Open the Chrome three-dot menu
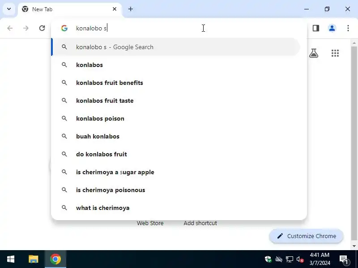 tap(348, 28)
